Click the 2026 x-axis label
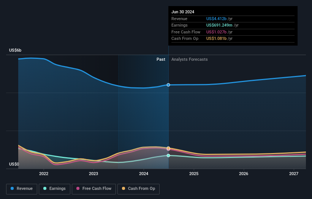This screenshot has width=312, height=199. [x=244, y=174]
